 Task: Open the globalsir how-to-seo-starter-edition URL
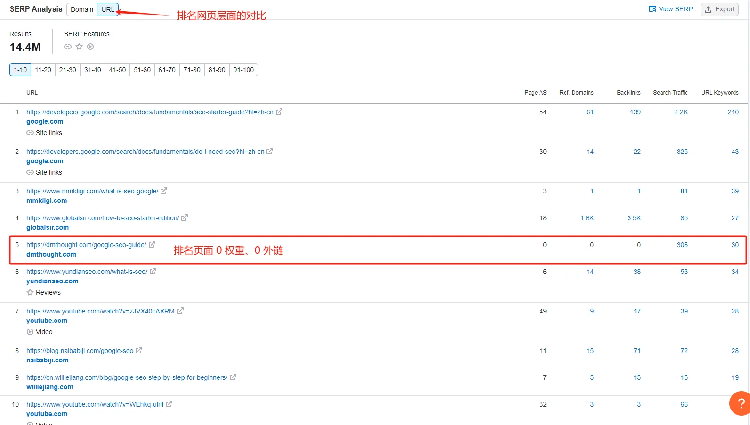tap(103, 218)
